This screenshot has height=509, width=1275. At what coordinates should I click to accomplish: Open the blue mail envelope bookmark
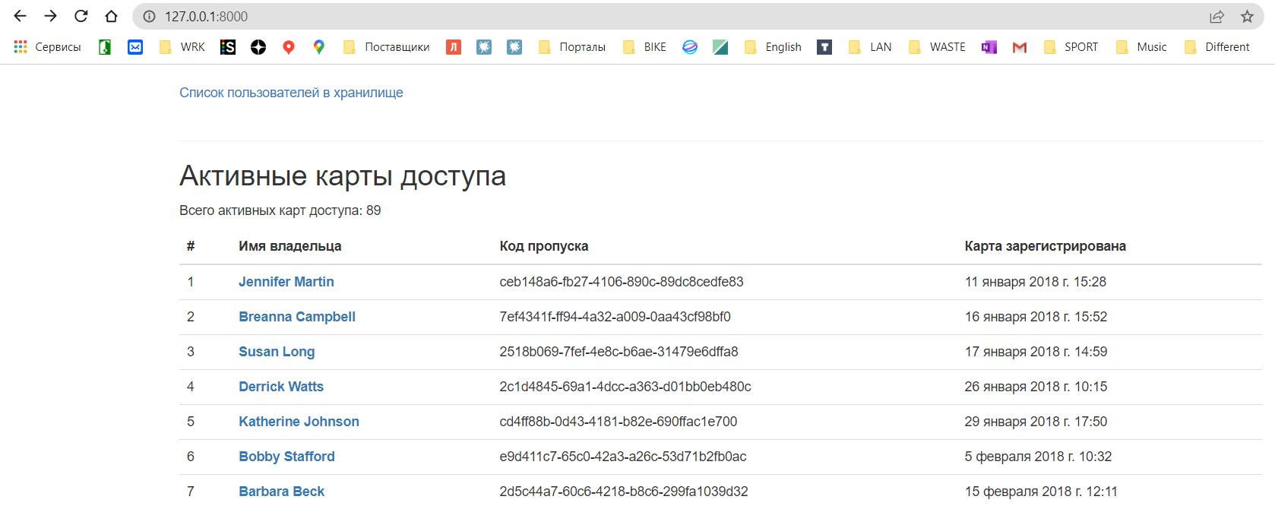pos(135,47)
